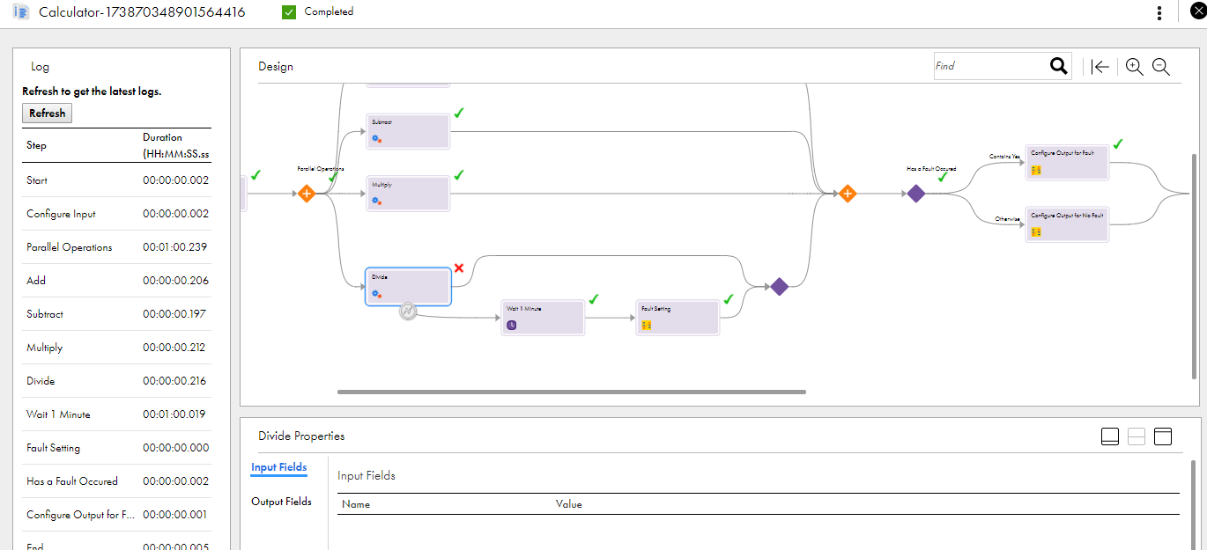Click the orange Parallel Operations plus icon
The width and height of the screenshot is (1207, 550).
tap(307, 193)
